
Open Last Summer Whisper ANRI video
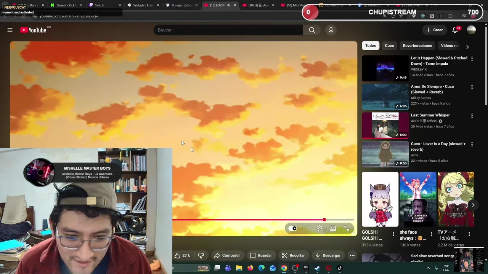coord(385,125)
